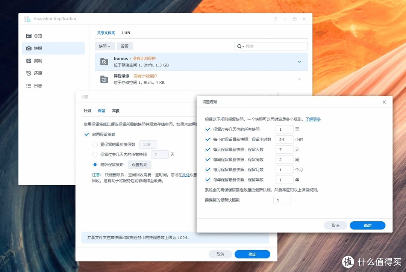Click the magnifier icon in the search box

(240, 46)
